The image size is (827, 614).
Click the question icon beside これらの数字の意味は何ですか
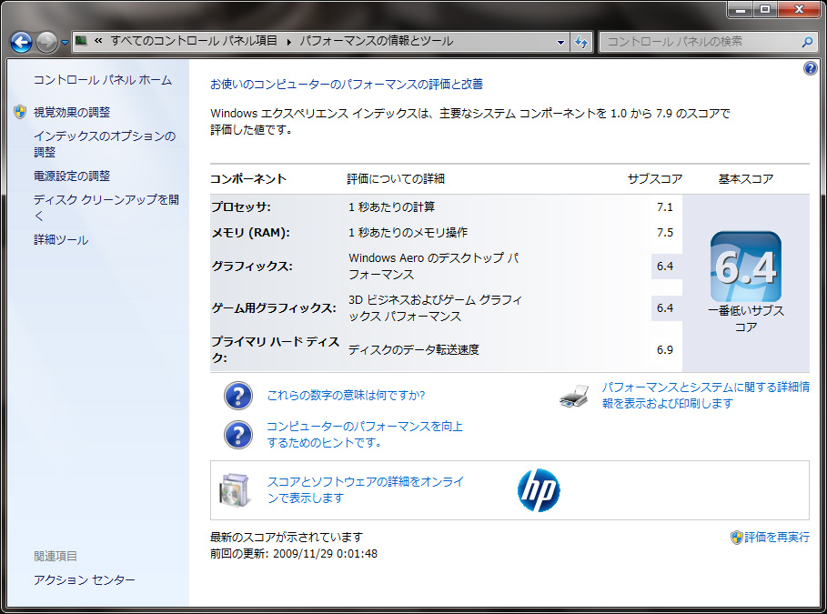tap(237, 396)
